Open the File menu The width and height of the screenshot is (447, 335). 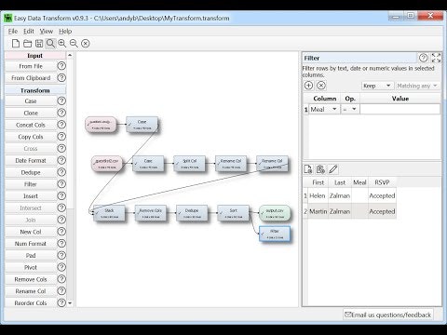pos(13,31)
